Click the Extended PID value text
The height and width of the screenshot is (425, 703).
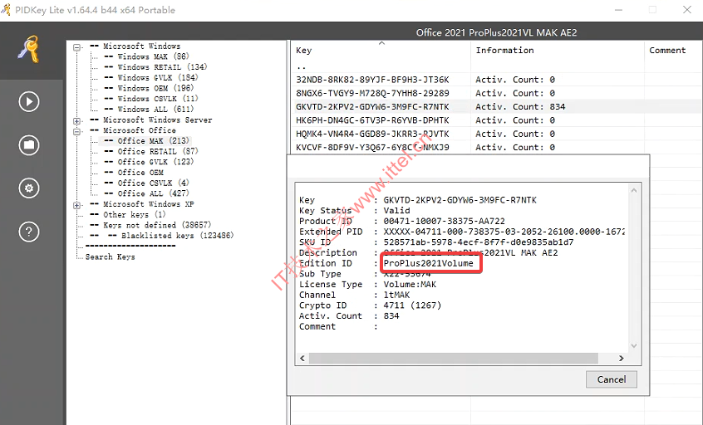point(504,232)
